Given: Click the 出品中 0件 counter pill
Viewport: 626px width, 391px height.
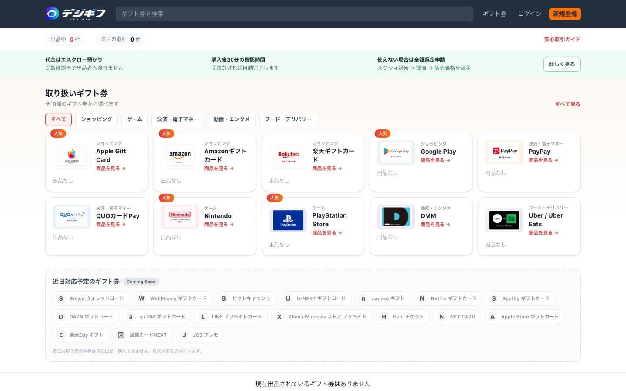Looking at the screenshot, I should 65,40.
